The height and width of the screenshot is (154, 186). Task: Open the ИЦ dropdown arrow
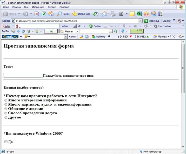coord(85,26)
